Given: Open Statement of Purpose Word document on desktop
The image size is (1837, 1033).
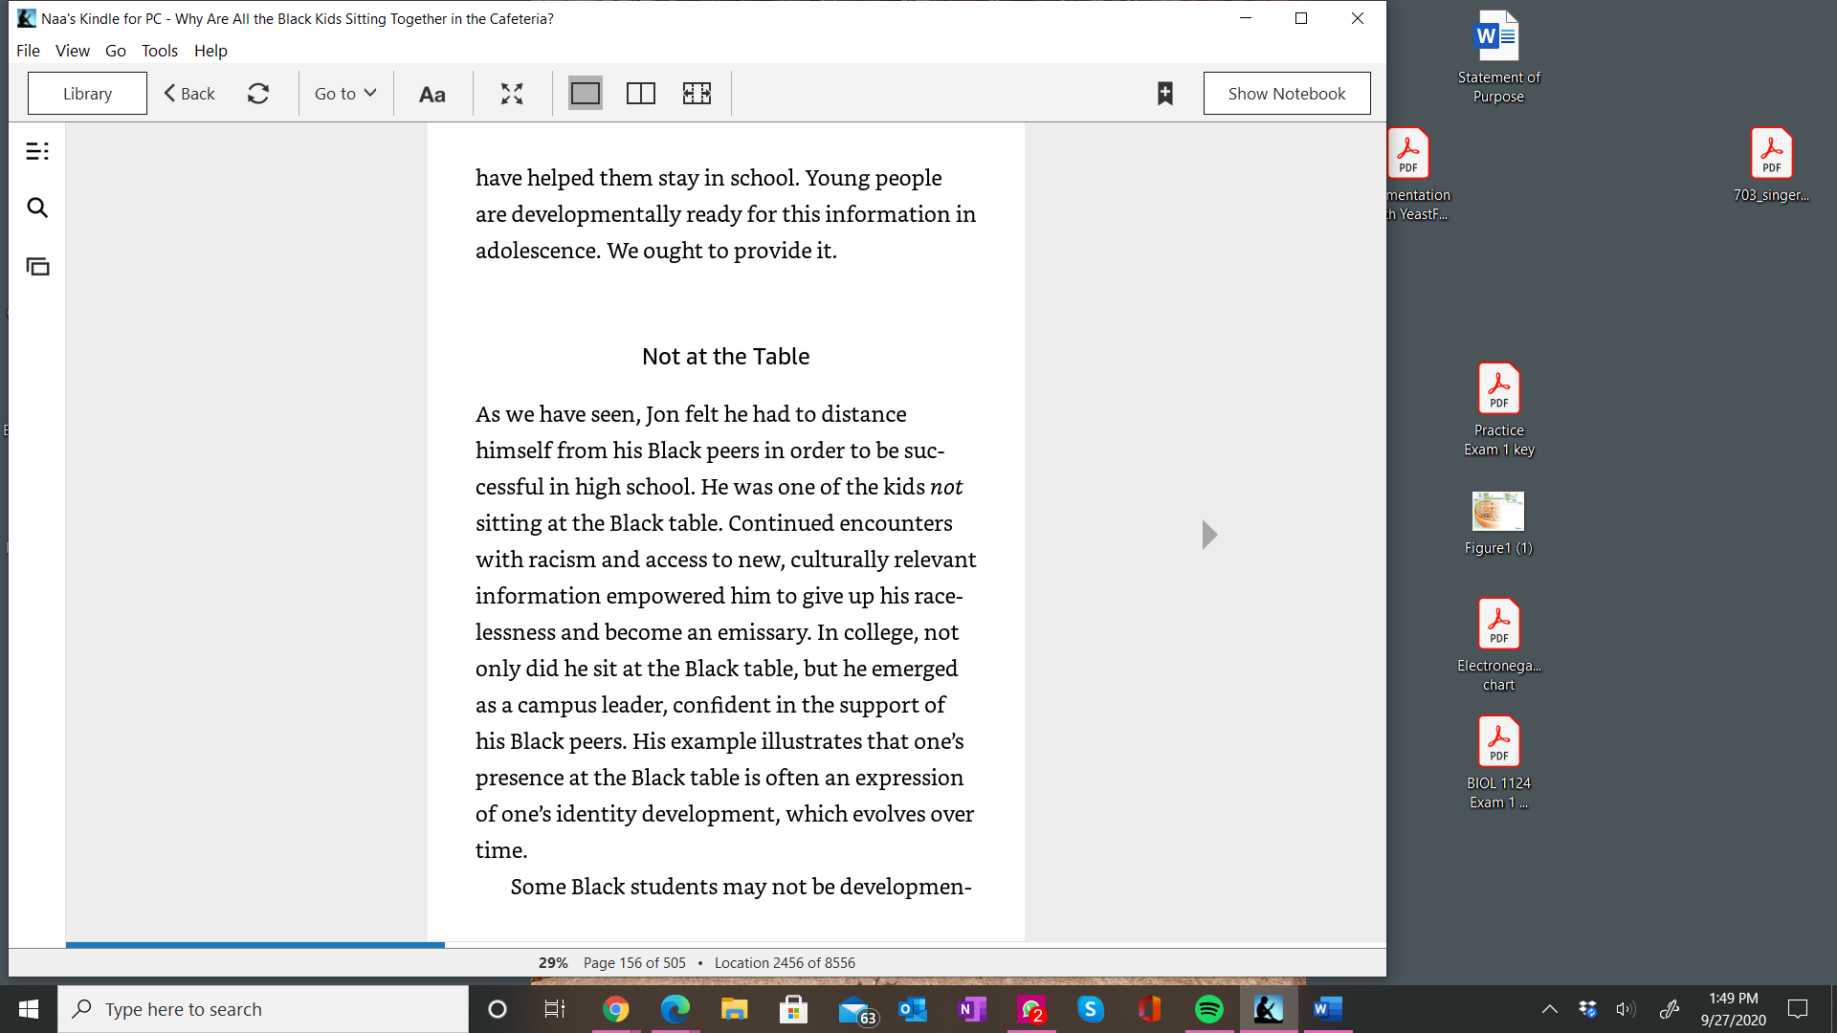Looking at the screenshot, I should [1498, 57].
